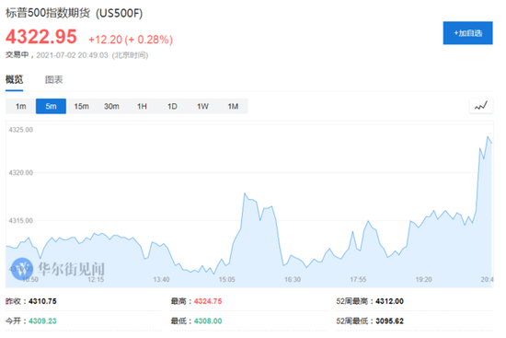Image resolution: width=506 pixels, height=338 pixels.
Task: Click the 15:05 time axis label
Action: point(227,279)
